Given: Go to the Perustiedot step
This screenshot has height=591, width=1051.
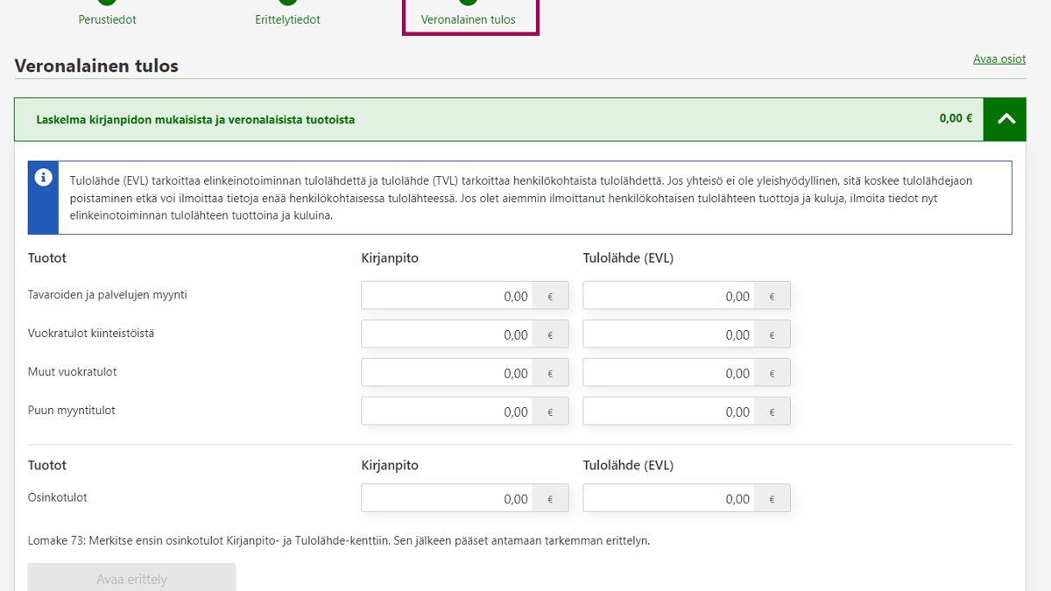Looking at the screenshot, I should click(x=107, y=18).
